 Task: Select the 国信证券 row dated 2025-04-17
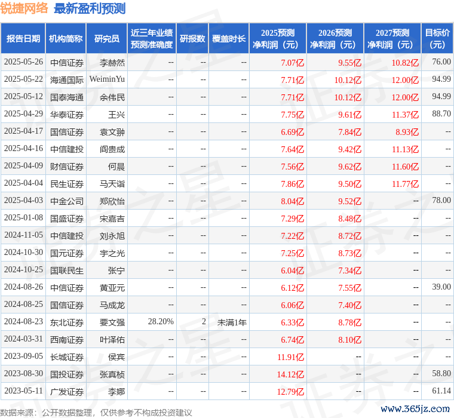click(x=227, y=132)
